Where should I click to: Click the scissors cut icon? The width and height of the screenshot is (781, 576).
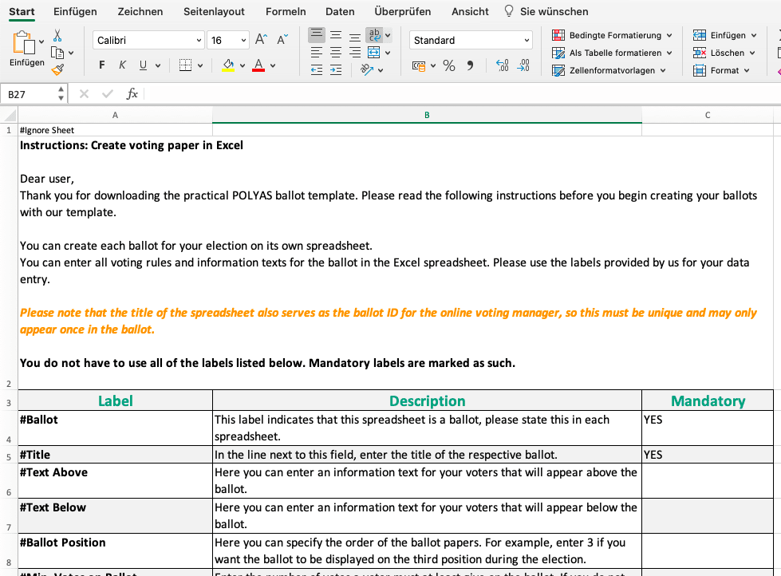tap(57, 35)
